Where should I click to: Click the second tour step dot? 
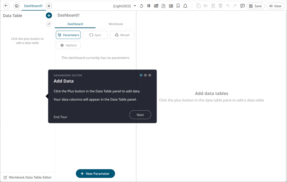click(x=145, y=75)
